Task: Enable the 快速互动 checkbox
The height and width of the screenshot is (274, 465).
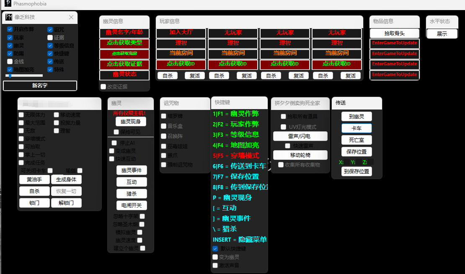Action: pyautogui.click(x=112, y=159)
